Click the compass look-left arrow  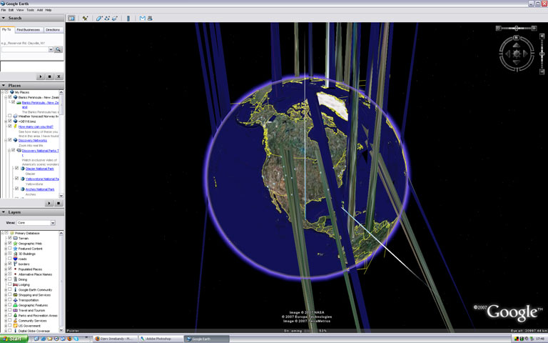coord(508,54)
